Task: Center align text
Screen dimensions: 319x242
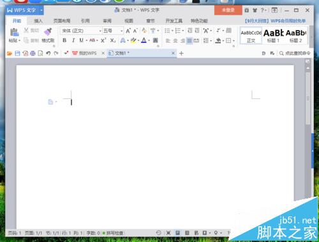Action: (175, 40)
